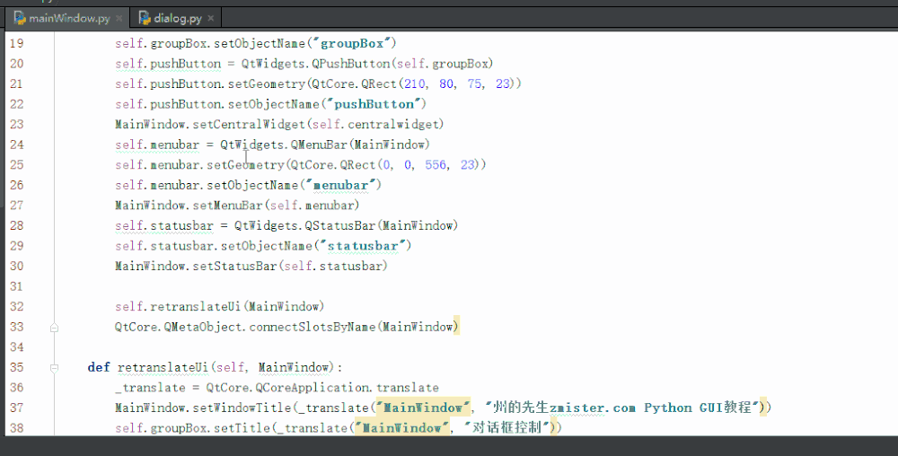Image resolution: width=898 pixels, height=456 pixels.
Task: Click the def keyword on line 35
Action: tap(99, 367)
